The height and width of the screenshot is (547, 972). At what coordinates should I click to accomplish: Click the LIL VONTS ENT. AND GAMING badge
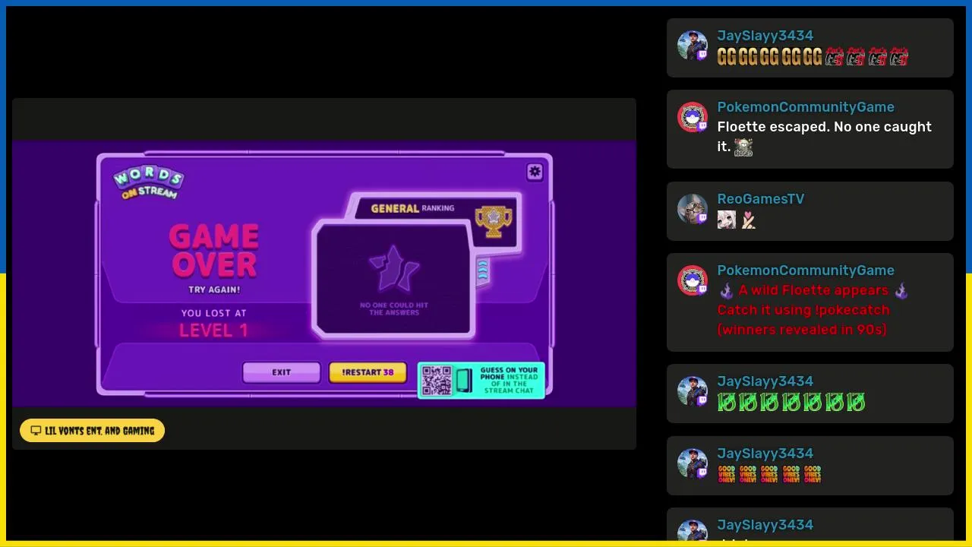(x=92, y=431)
